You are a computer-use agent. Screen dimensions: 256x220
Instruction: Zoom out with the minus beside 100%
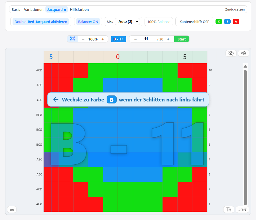click(83, 39)
